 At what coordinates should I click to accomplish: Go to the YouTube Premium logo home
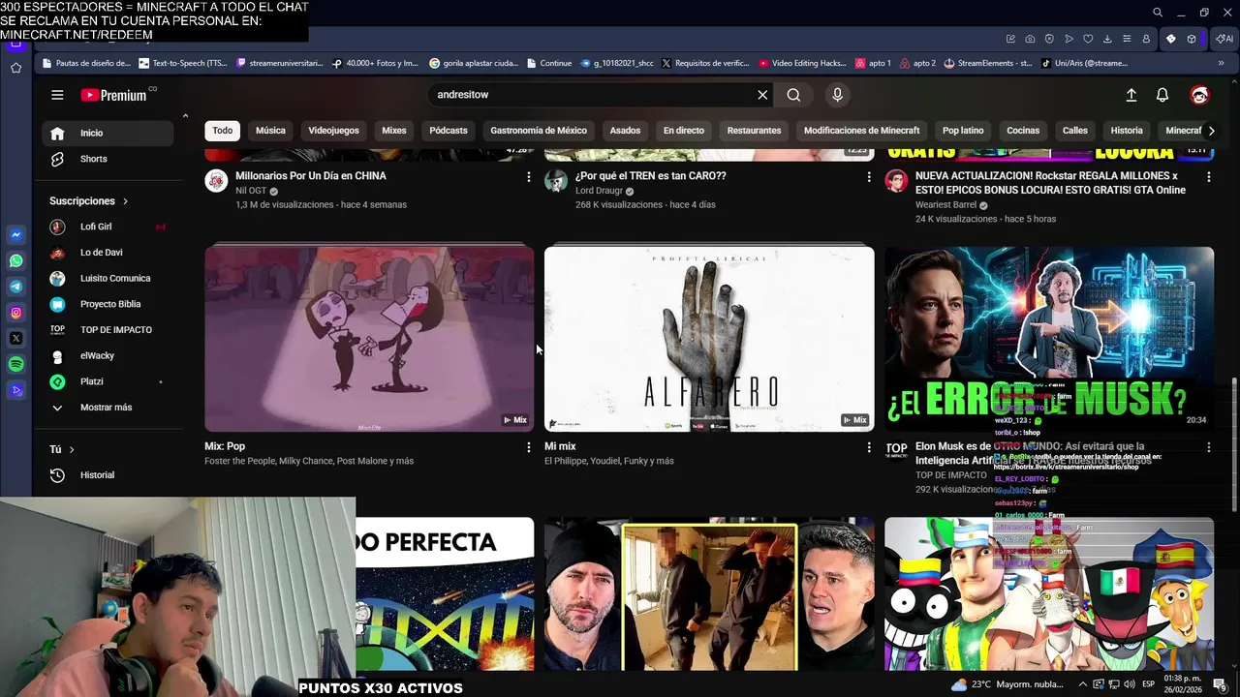(113, 95)
